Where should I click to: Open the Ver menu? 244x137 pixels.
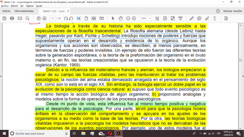22,6
